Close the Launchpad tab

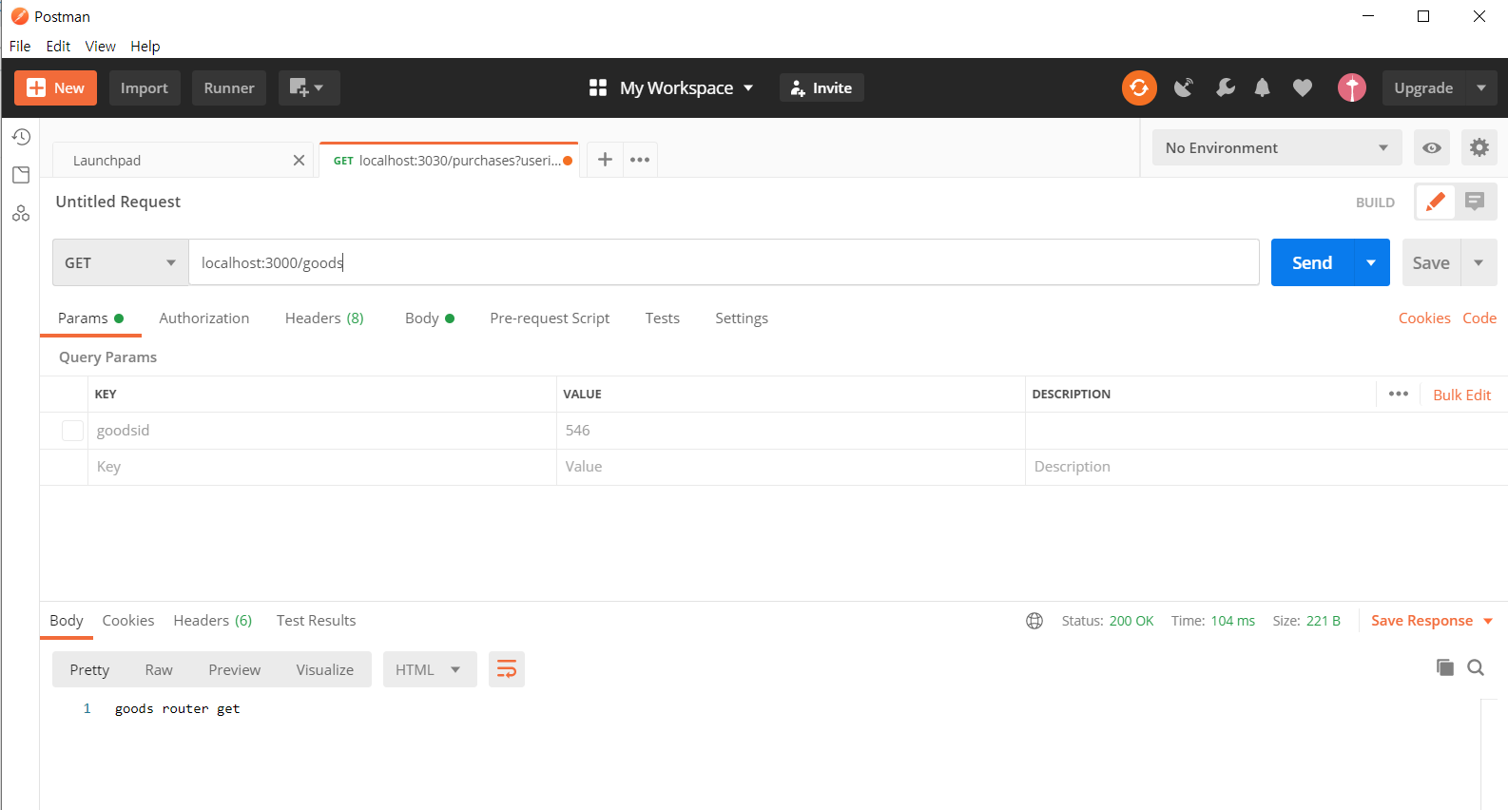click(x=299, y=160)
